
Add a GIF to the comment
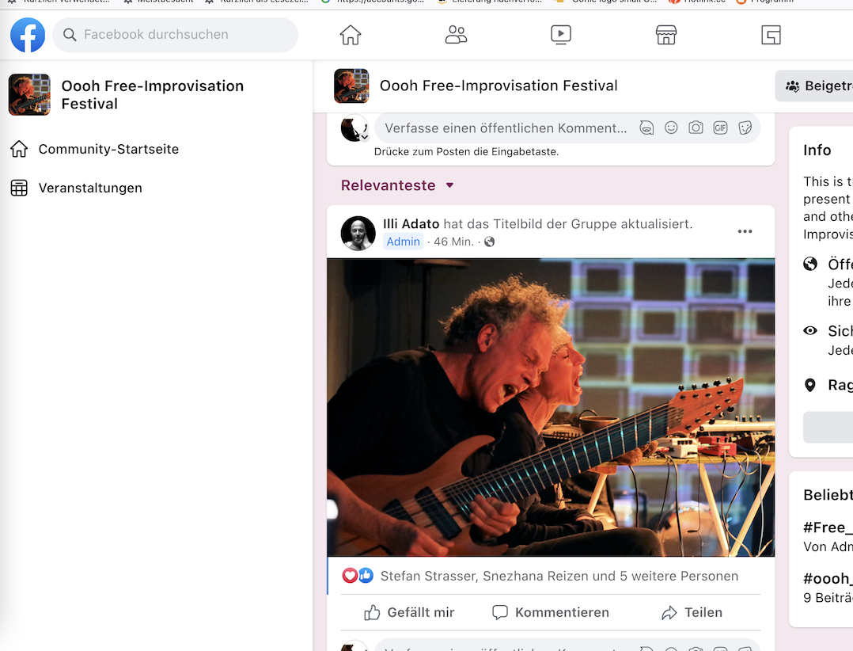tap(720, 128)
